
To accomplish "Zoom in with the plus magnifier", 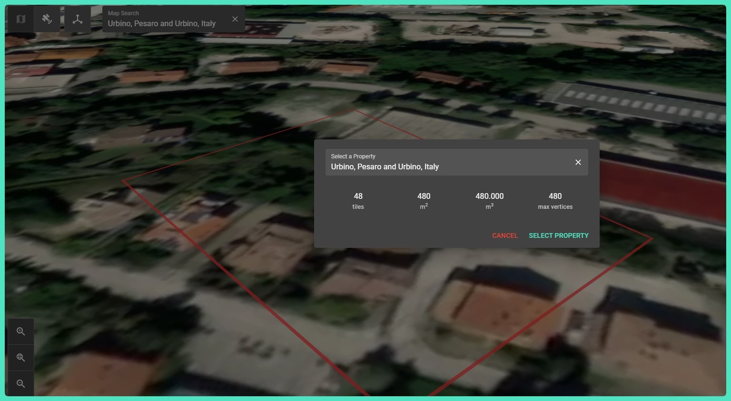I will [20, 332].
